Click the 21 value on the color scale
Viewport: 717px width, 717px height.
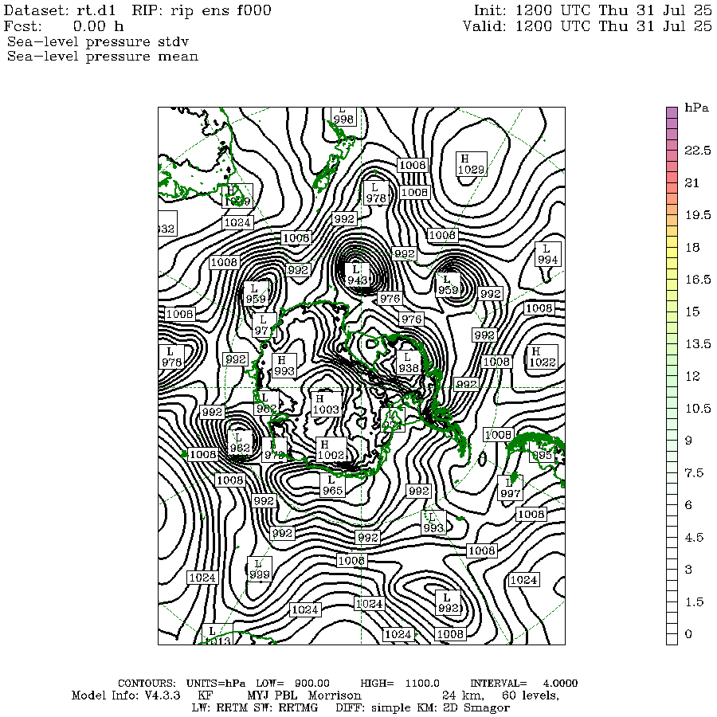point(692,183)
